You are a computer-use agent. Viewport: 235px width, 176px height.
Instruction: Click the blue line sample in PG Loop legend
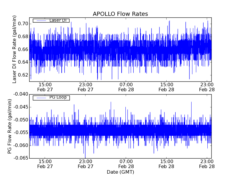[x=41, y=98]
